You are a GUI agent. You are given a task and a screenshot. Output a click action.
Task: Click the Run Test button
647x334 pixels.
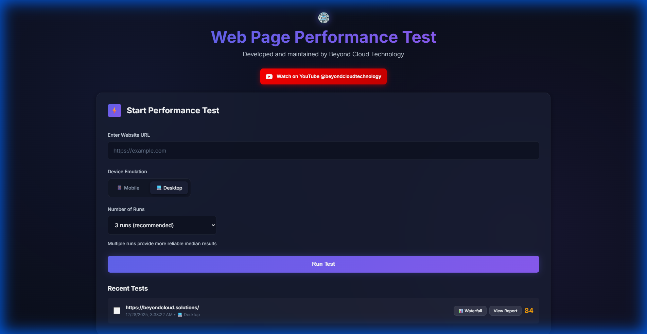323,264
